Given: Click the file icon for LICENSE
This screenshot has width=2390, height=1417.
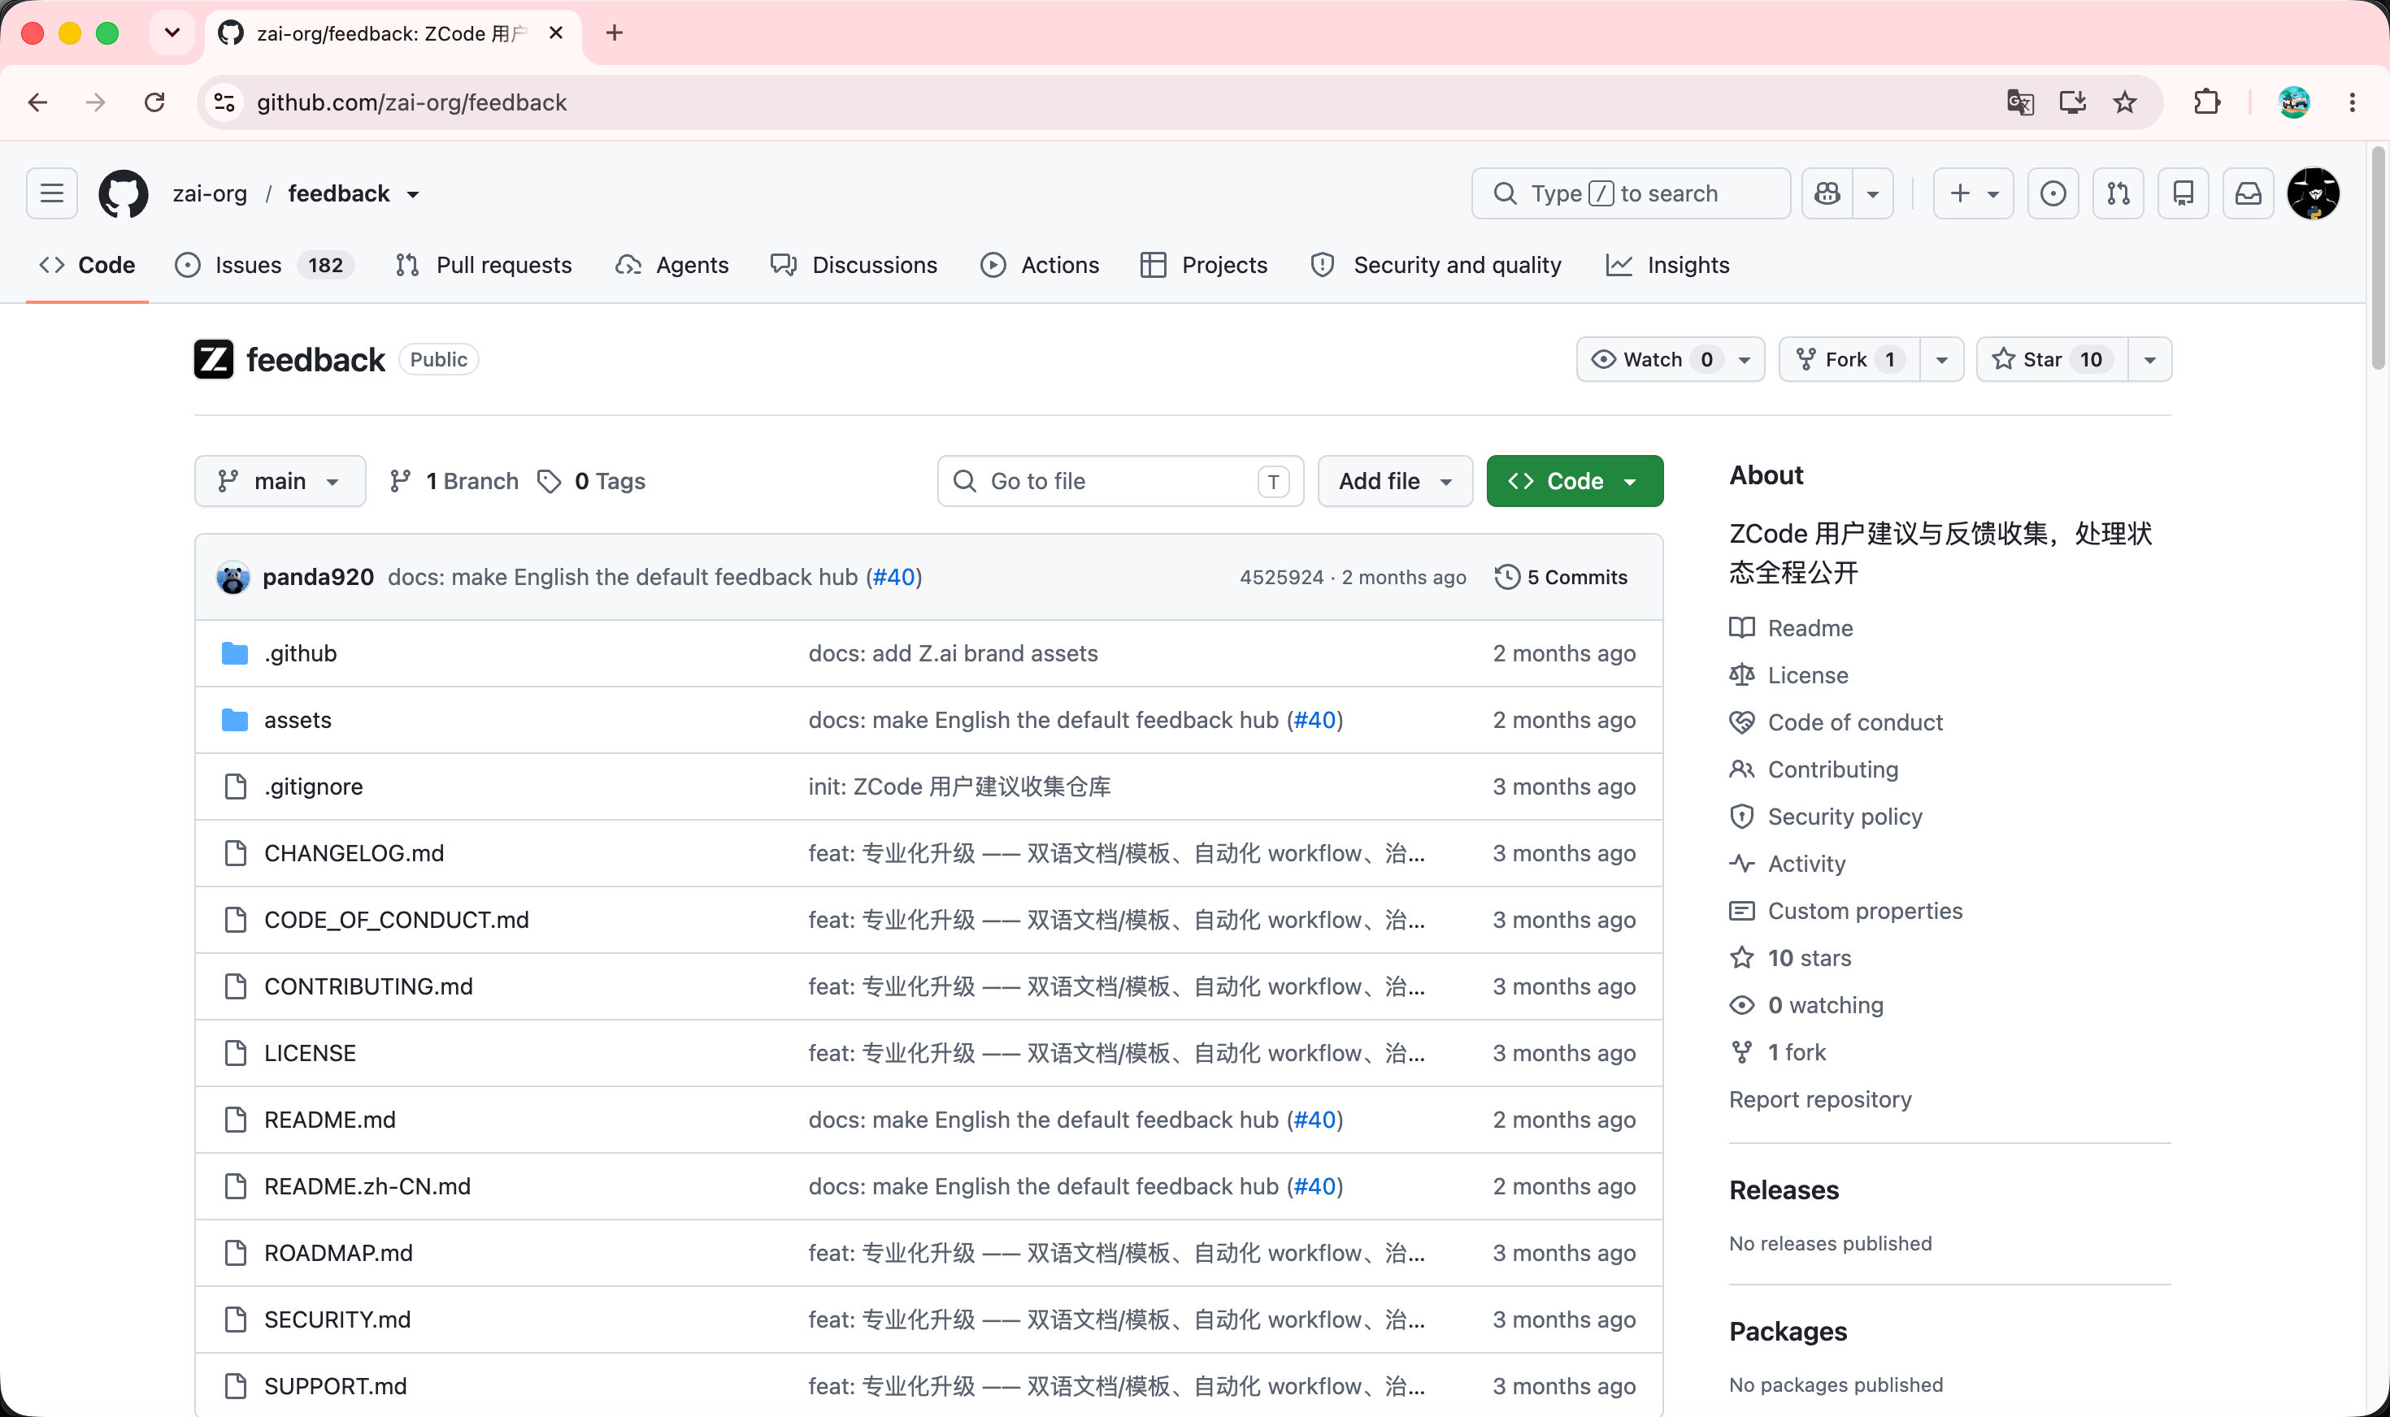Looking at the screenshot, I should pyautogui.click(x=235, y=1053).
